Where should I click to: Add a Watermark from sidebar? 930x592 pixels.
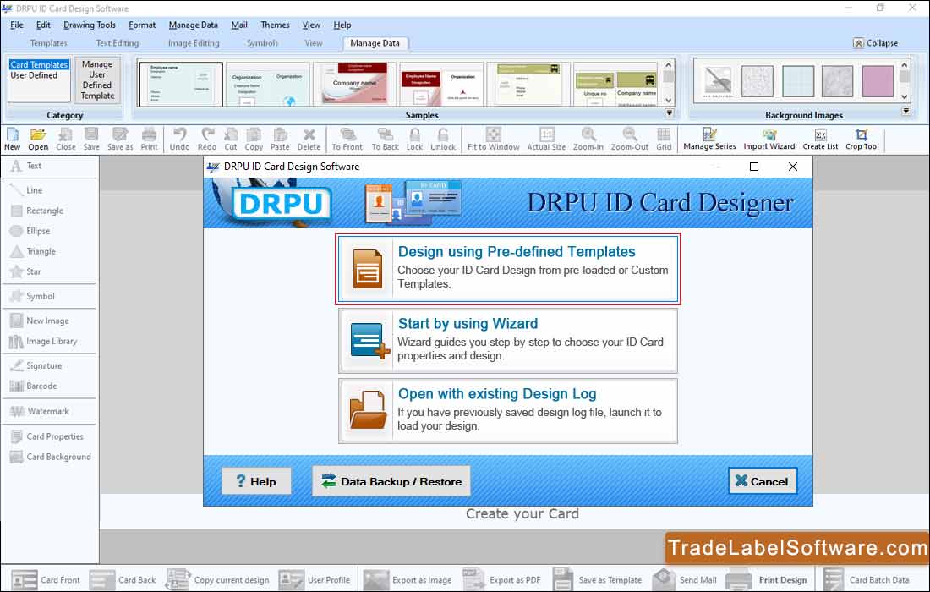pos(40,412)
